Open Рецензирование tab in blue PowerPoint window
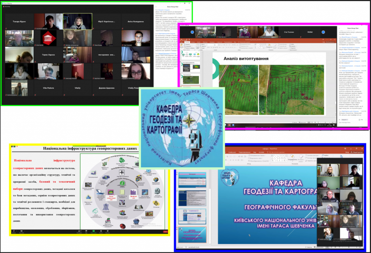This screenshot has width=371, height=253. [245, 152]
